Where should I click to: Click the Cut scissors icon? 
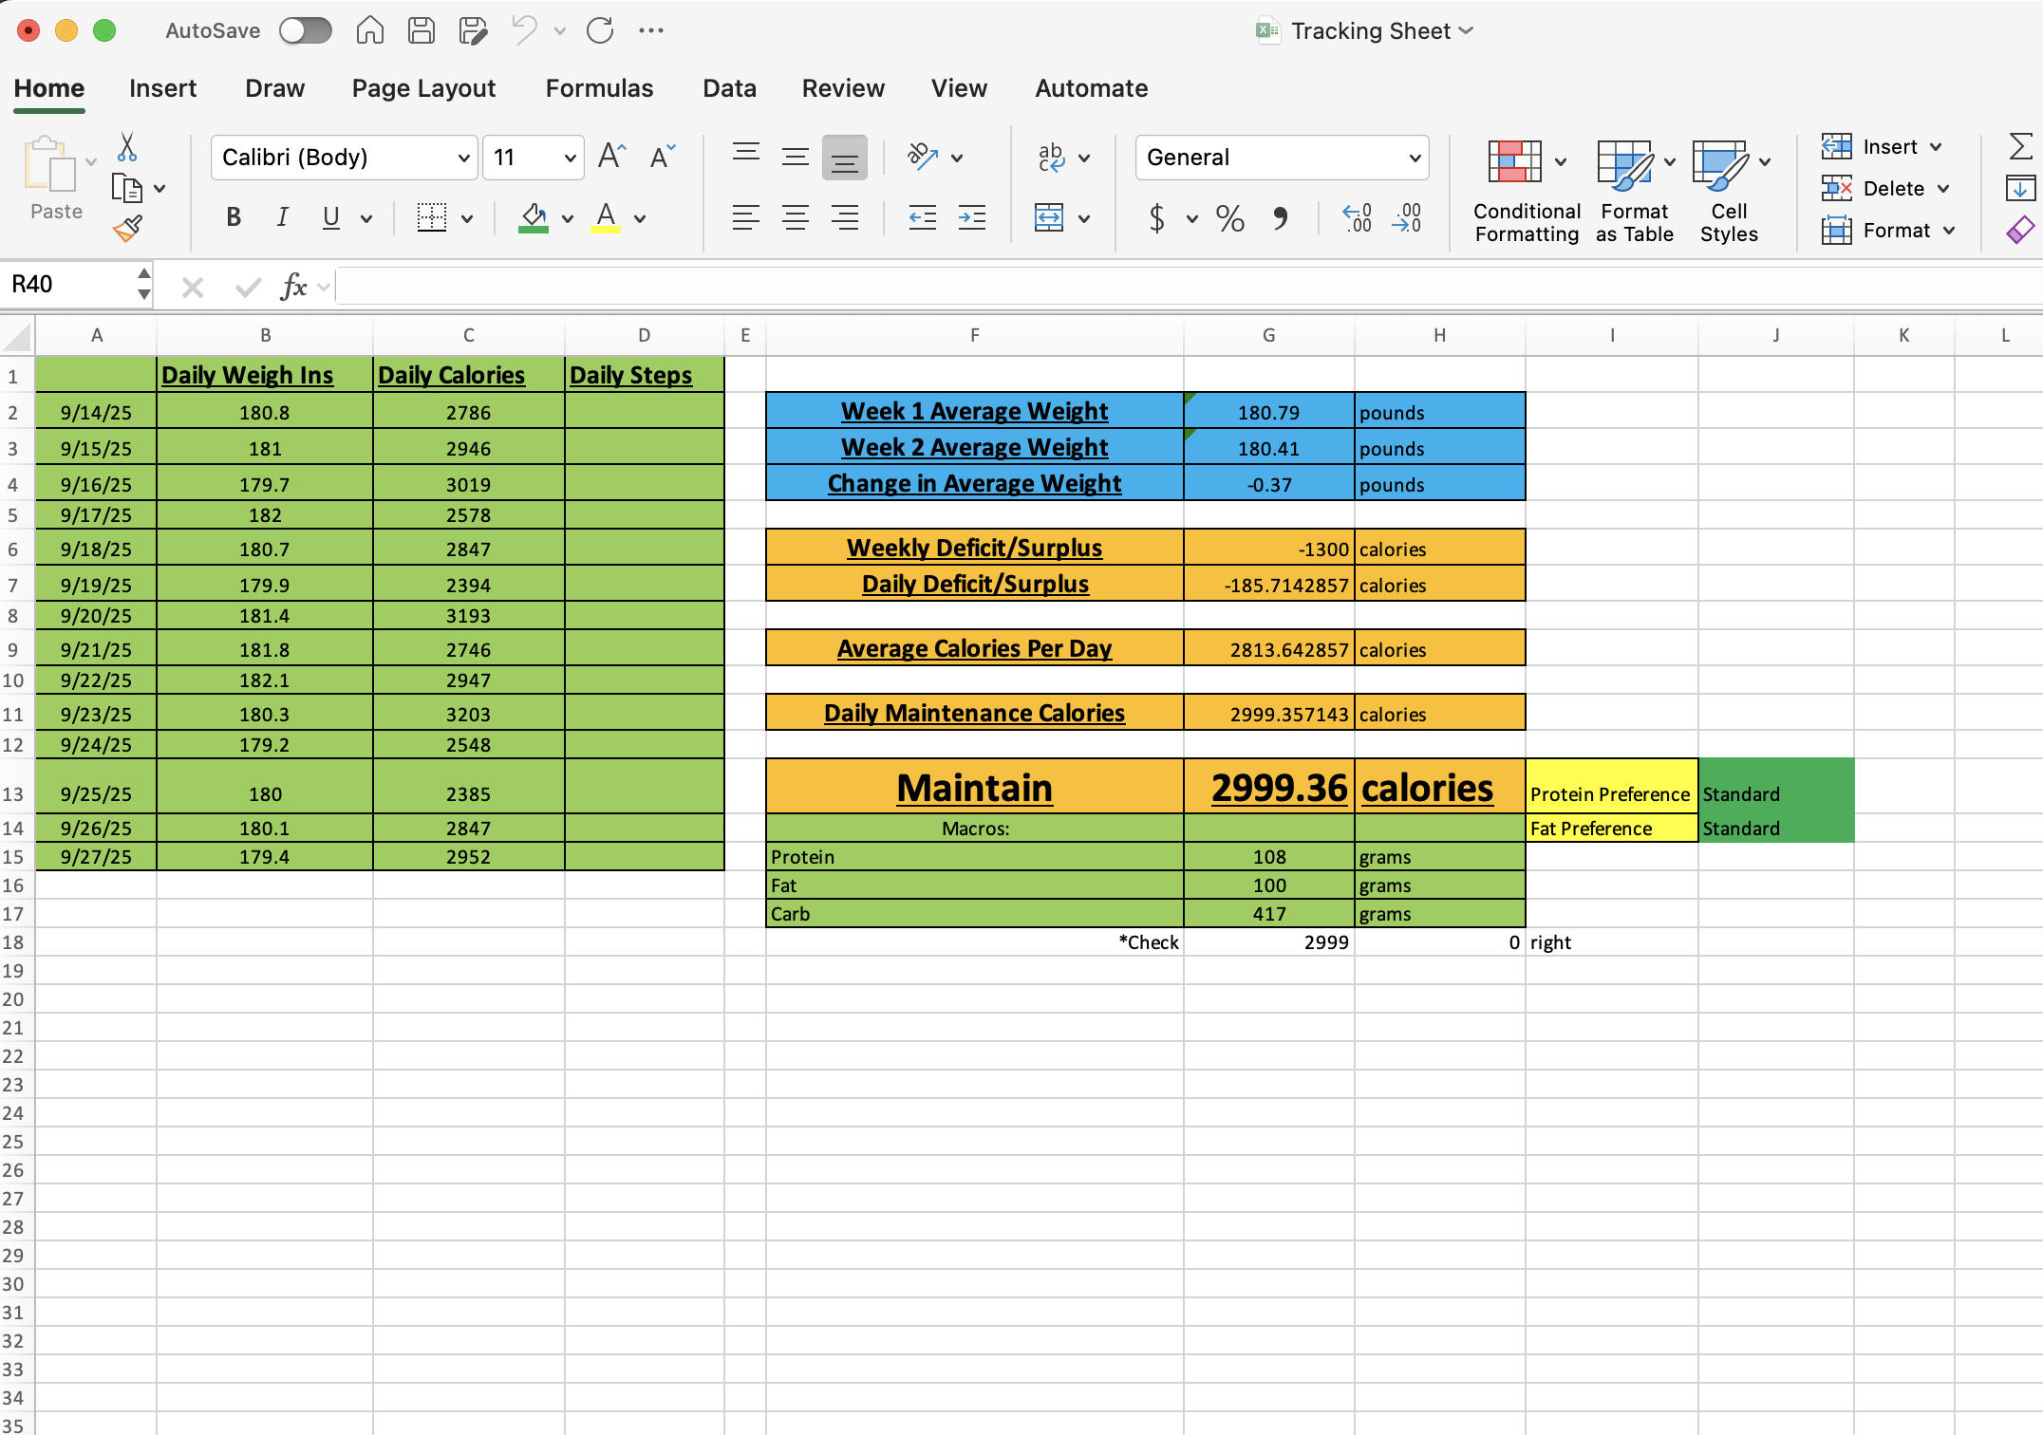tap(126, 149)
